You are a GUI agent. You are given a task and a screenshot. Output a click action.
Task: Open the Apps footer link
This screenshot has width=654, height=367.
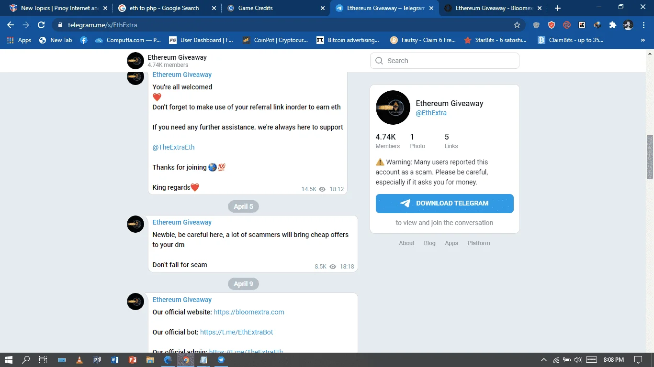[451, 243]
